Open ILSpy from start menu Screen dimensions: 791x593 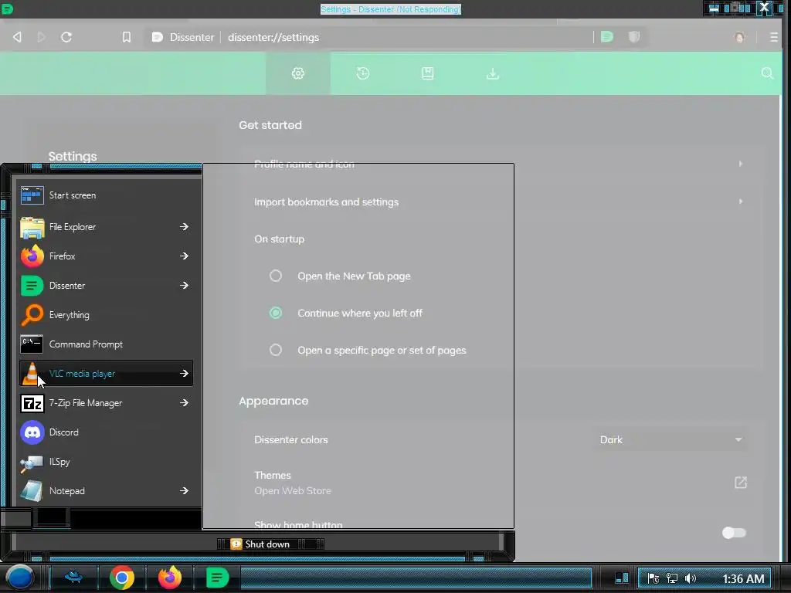[106, 462]
